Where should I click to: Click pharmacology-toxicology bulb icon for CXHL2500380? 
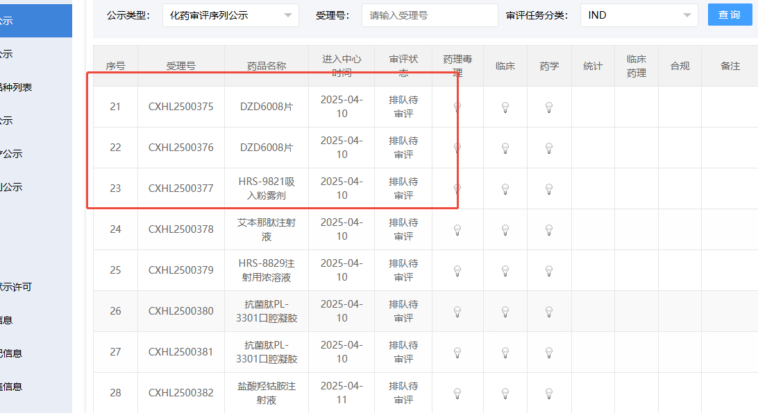pos(457,312)
